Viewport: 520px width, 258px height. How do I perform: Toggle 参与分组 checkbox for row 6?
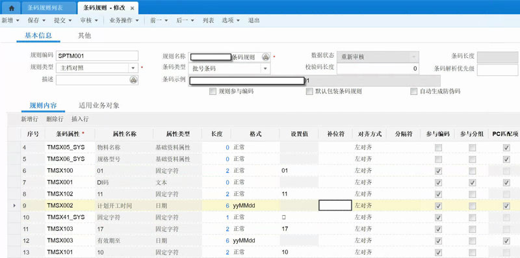[473, 171]
